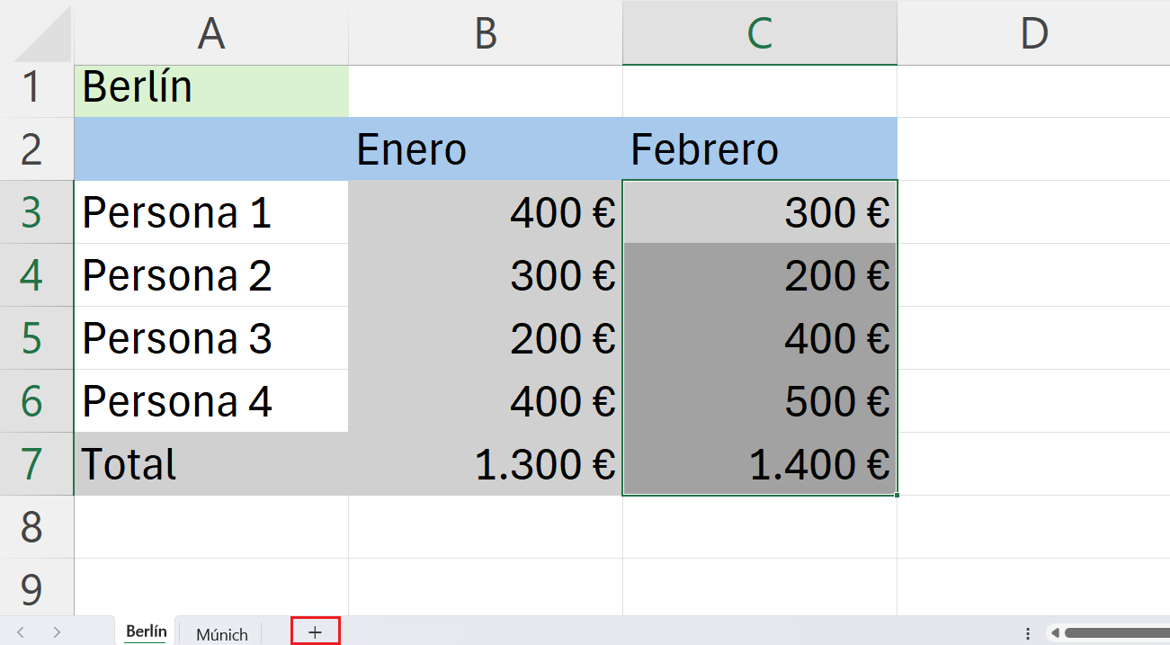1170x645 pixels.
Task: Click the horizontal scrollbar thumb
Action: point(1116,633)
